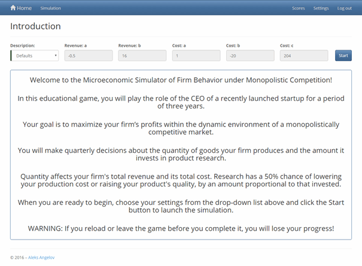The height and width of the screenshot is (266, 362).
Task: Click the house icon beside Home
Action: click(x=13, y=8)
